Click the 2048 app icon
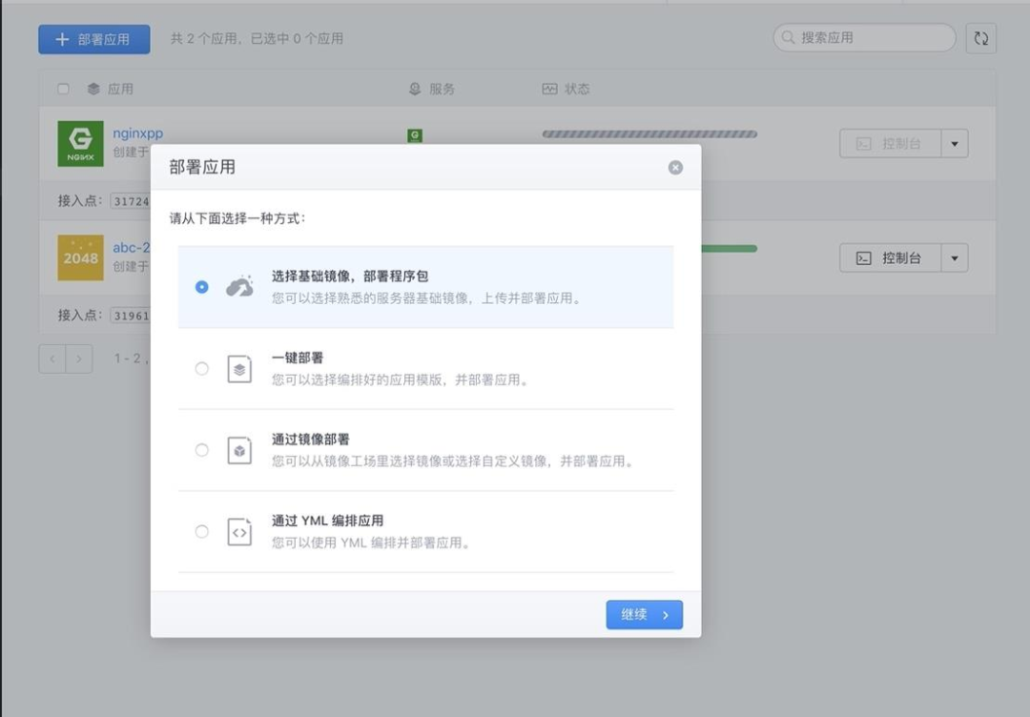This screenshot has width=1030, height=717. point(80,257)
